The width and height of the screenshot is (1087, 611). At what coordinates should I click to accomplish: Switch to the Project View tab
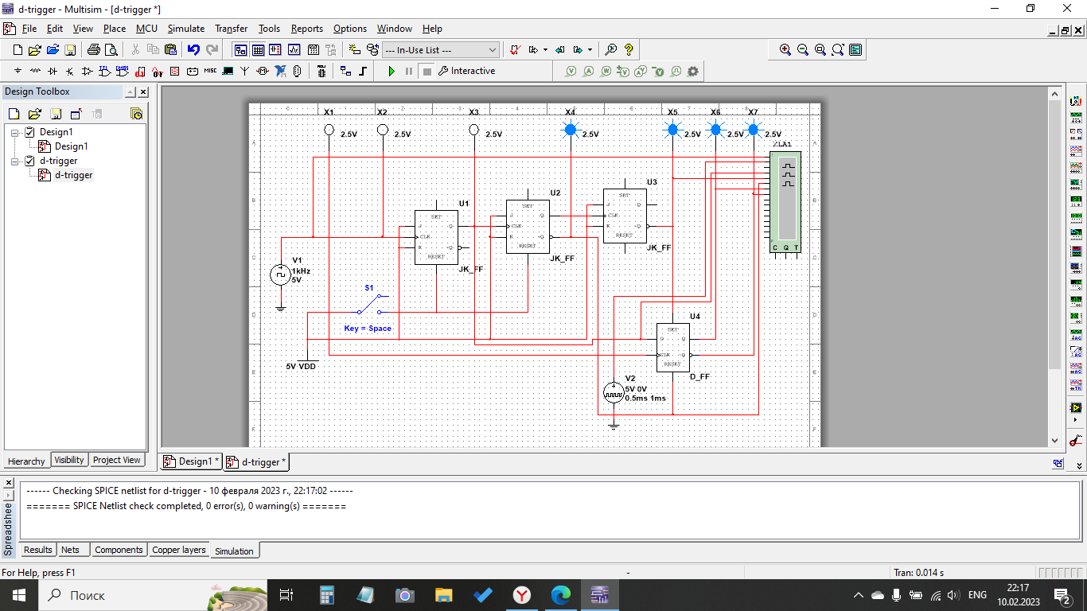click(x=116, y=460)
